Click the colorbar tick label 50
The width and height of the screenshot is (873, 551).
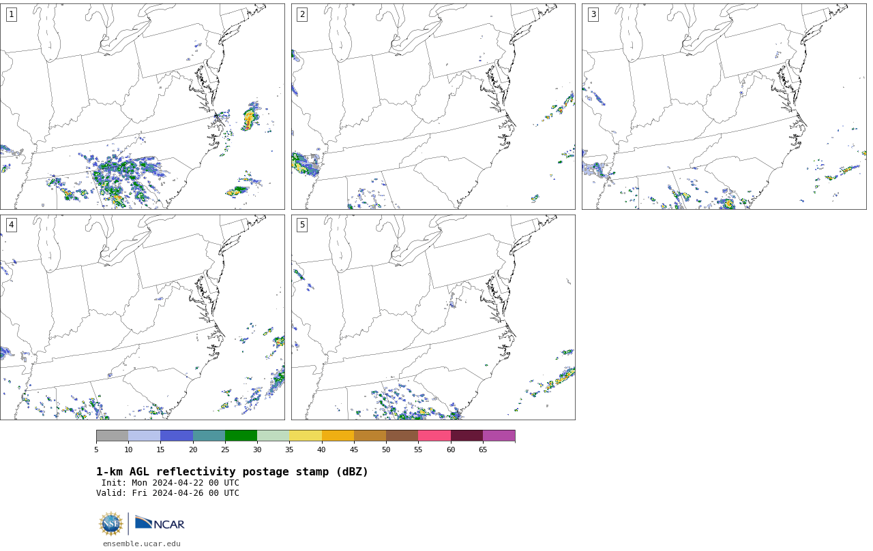click(x=386, y=450)
